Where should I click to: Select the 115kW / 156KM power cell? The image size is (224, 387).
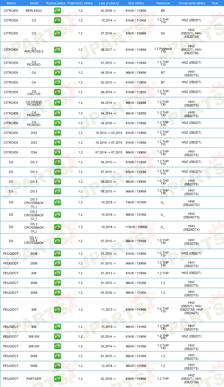point(136,227)
